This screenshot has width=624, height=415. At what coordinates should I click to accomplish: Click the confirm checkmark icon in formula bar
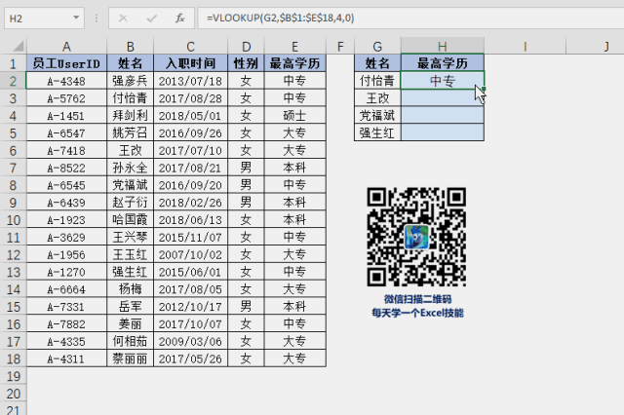click(152, 19)
